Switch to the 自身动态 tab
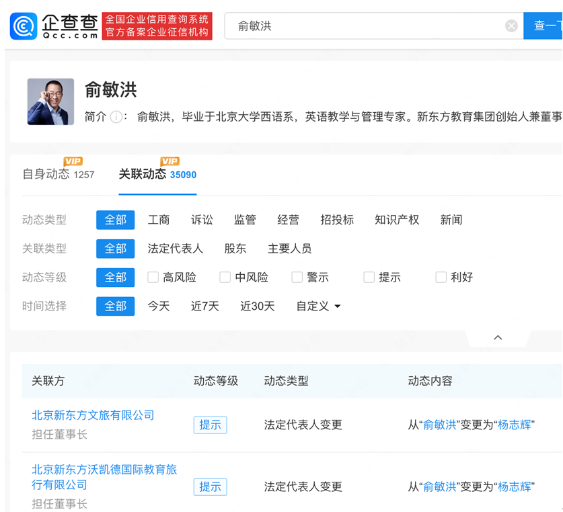The width and height of the screenshot is (563, 512). 46,175
